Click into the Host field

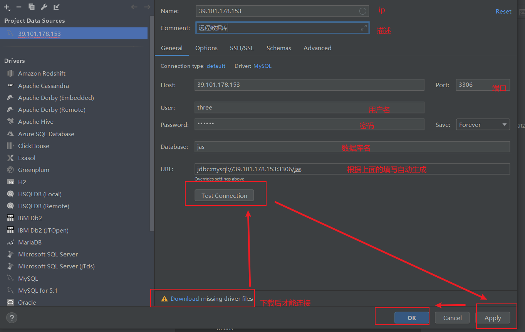pyautogui.click(x=309, y=85)
